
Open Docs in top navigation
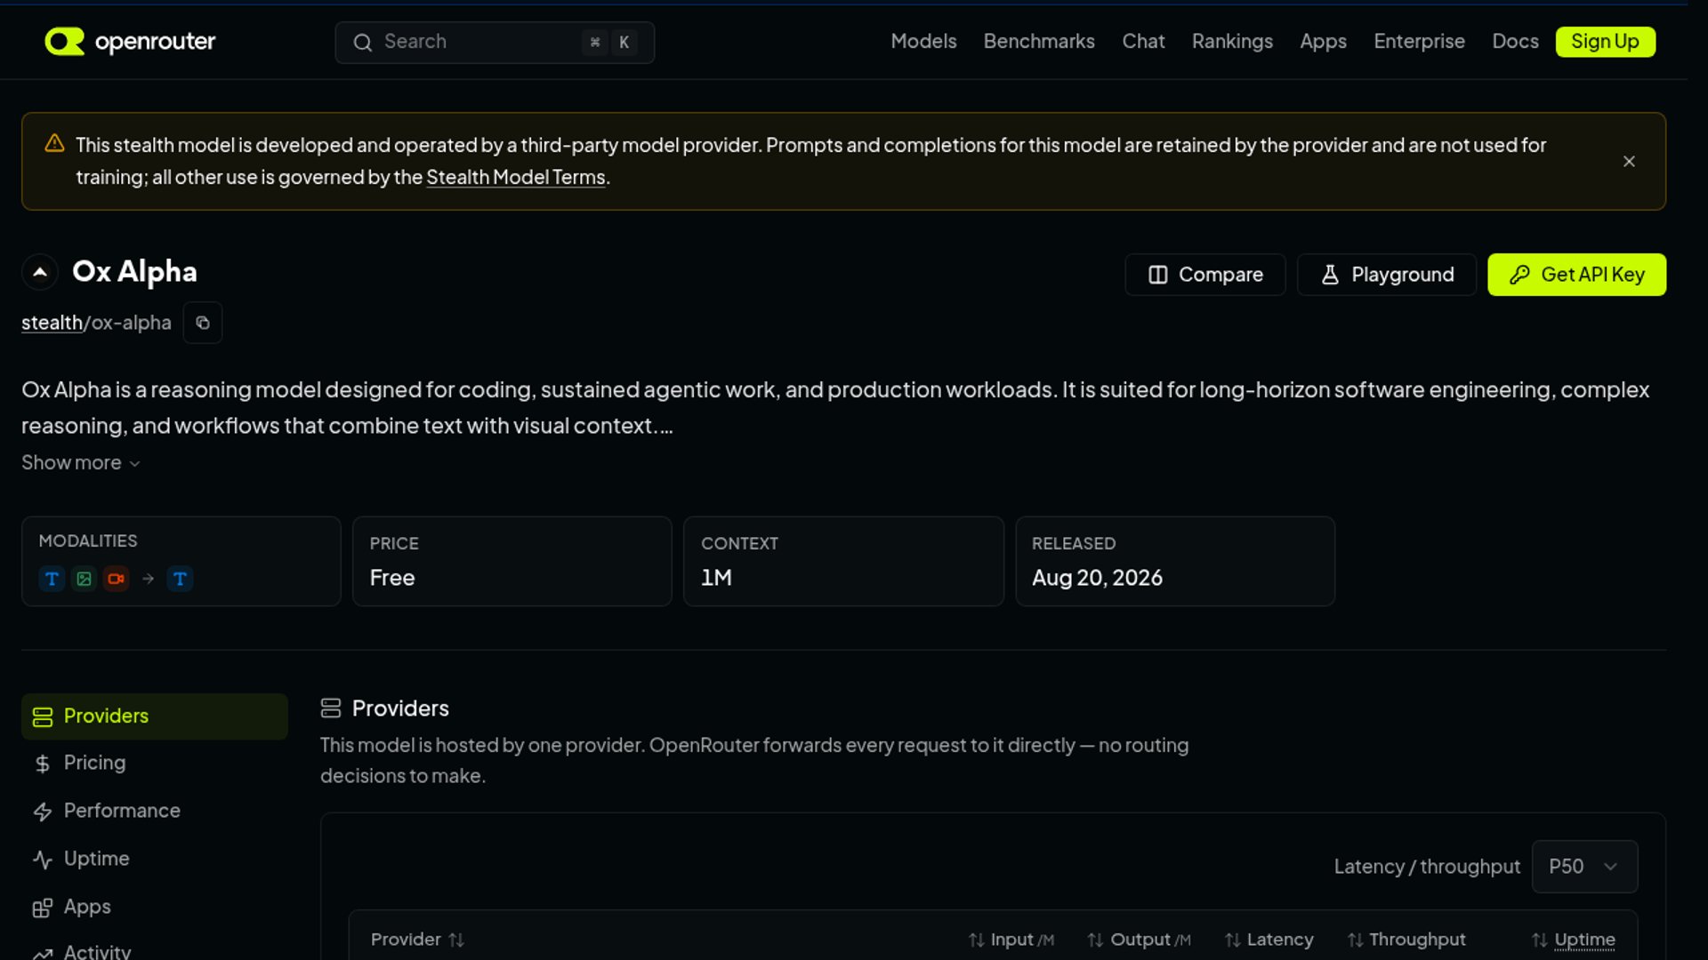(1515, 42)
